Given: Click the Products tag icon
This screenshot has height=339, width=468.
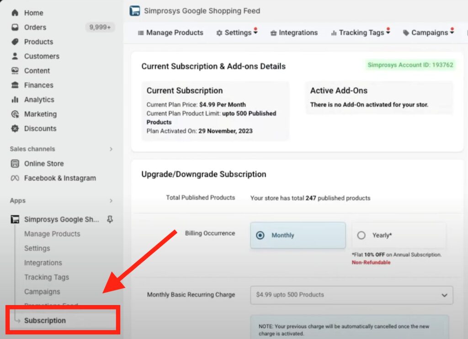Looking at the screenshot, I should pyautogui.click(x=15, y=42).
